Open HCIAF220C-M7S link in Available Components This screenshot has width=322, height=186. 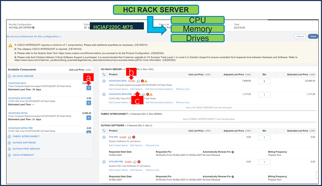tap(17, 83)
